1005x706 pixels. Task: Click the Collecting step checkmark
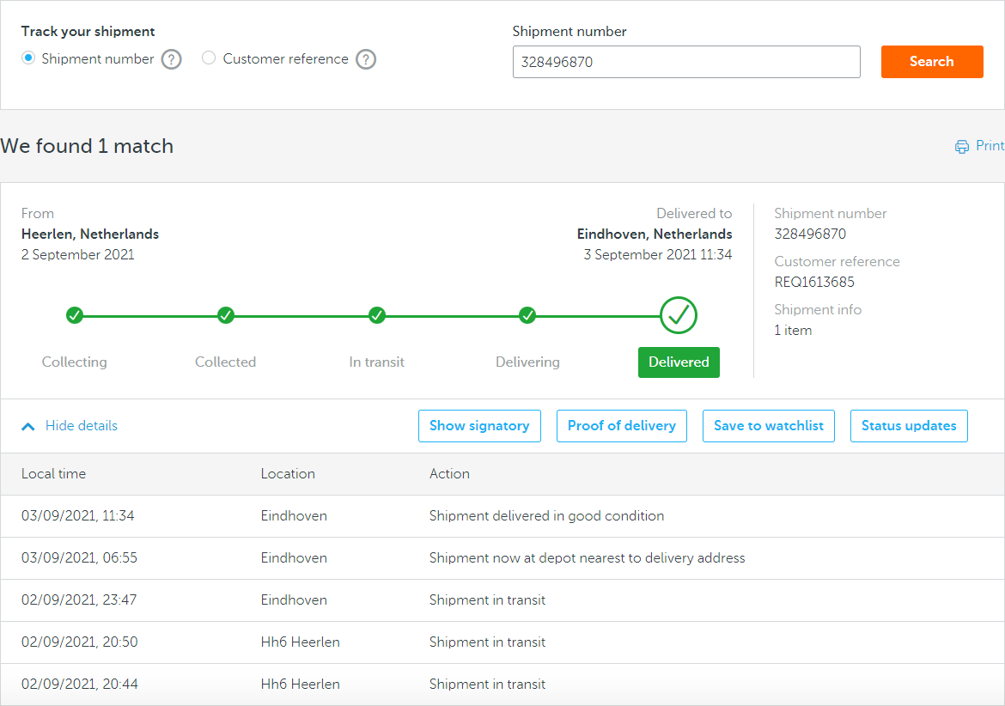(75, 315)
